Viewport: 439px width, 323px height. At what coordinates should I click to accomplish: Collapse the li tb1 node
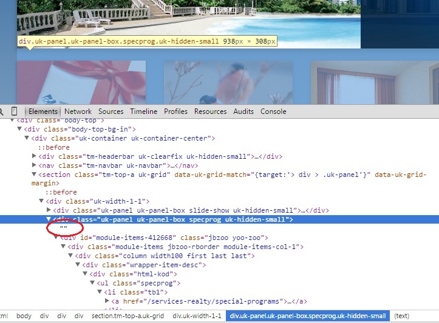pyautogui.click(x=100, y=291)
